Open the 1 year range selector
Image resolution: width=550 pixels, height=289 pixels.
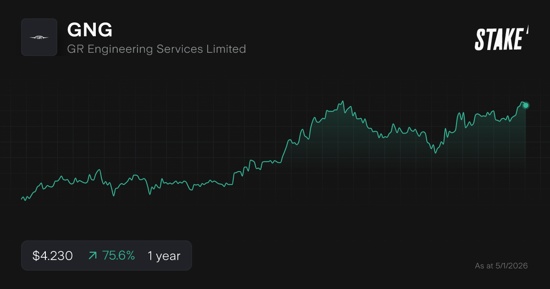pyautogui.click(x=164, y=256)
